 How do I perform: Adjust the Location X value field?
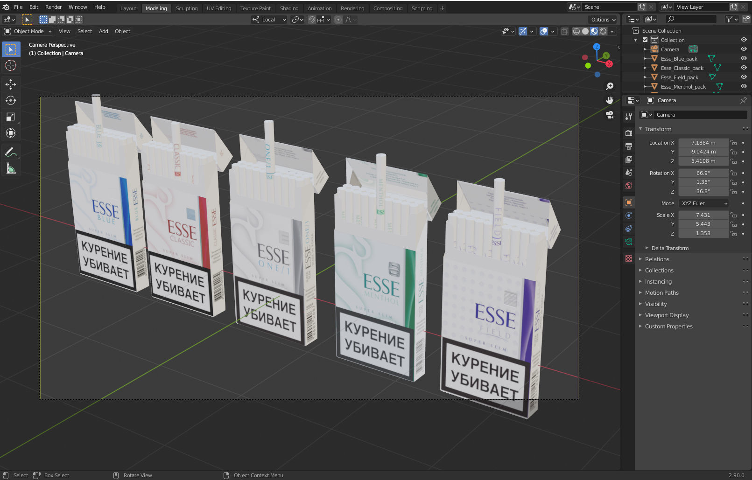coord(703,143)
